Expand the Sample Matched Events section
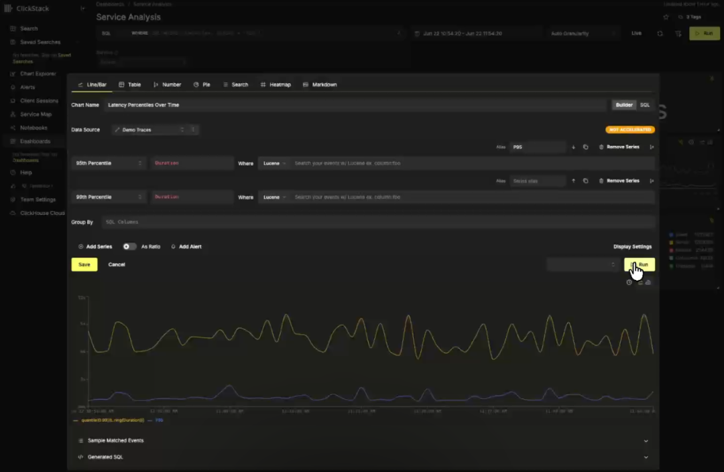The image size is (724, 472). point(363,441)
